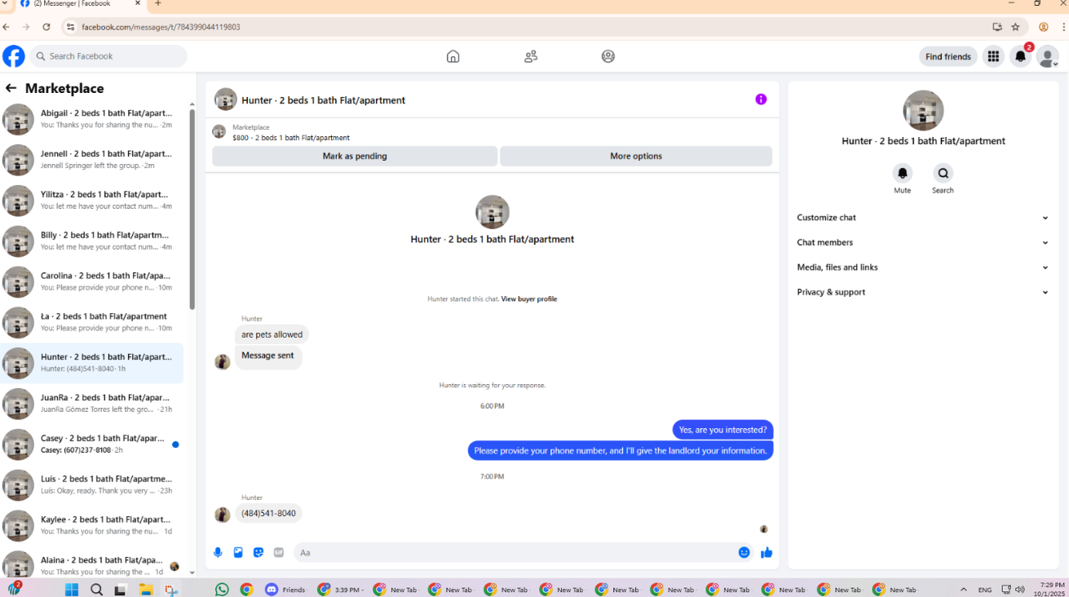The image size is (1069, 597).
Task: Reload the page with browser refresh icon
Action: tap(46, 27)
